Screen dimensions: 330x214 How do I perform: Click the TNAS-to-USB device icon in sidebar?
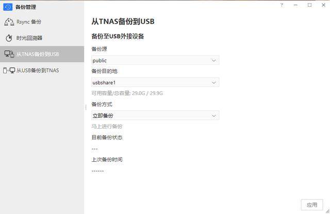[9, 54]
